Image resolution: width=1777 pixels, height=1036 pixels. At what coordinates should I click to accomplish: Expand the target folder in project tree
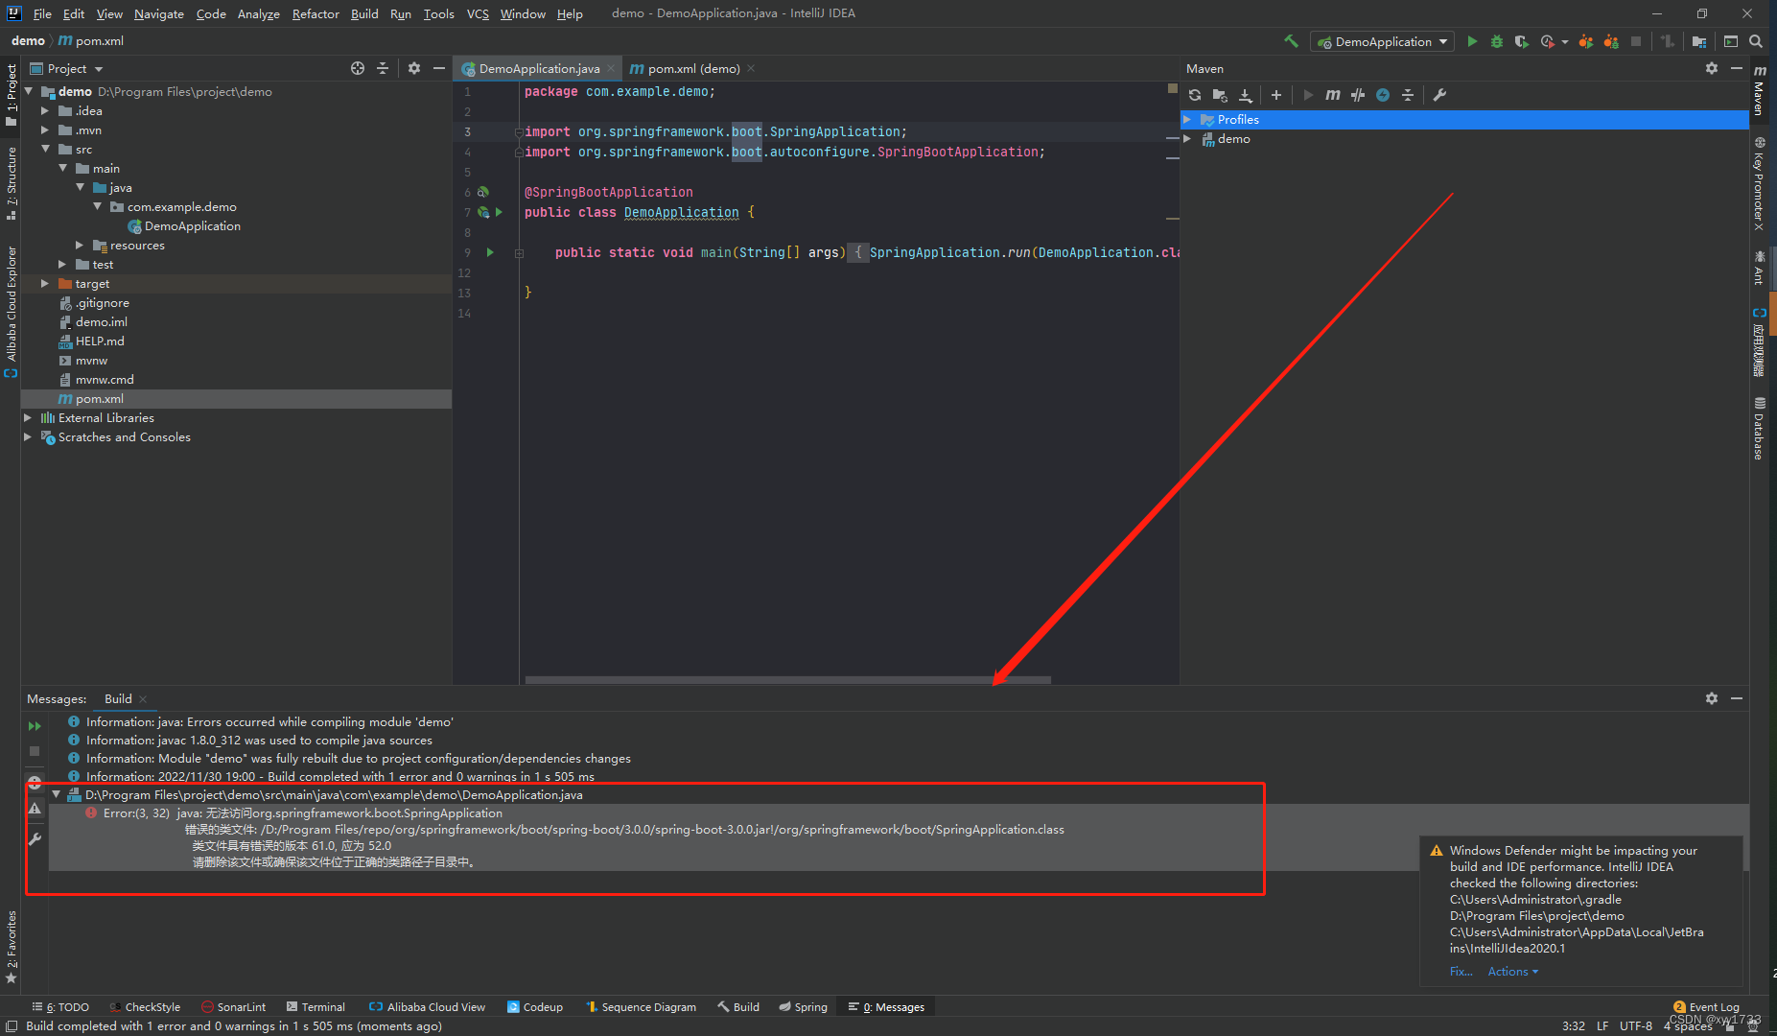tap(44, 283)
